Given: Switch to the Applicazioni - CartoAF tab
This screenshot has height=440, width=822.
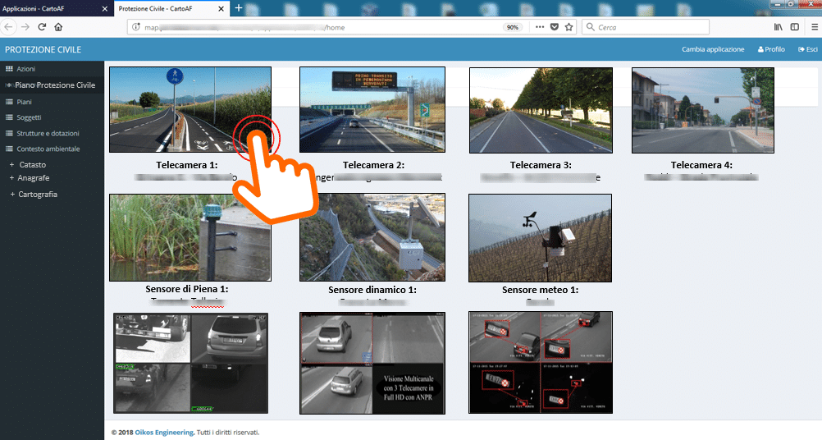Looking at the screenshot, I should [57, 8].
